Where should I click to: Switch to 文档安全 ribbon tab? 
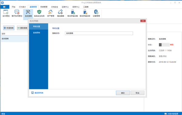tap(55, 7)
